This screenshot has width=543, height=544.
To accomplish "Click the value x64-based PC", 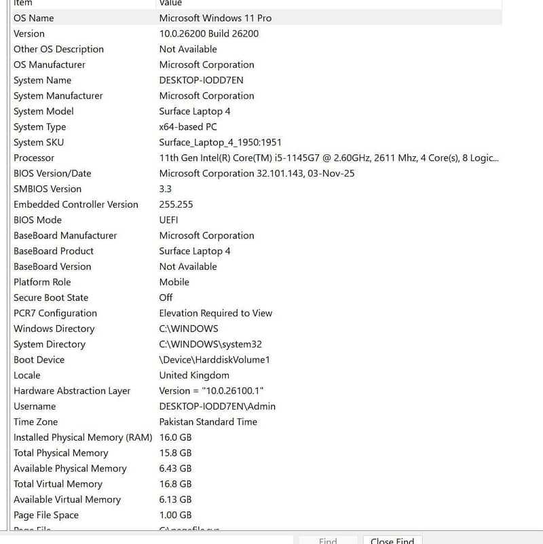I will pos(188,127).
